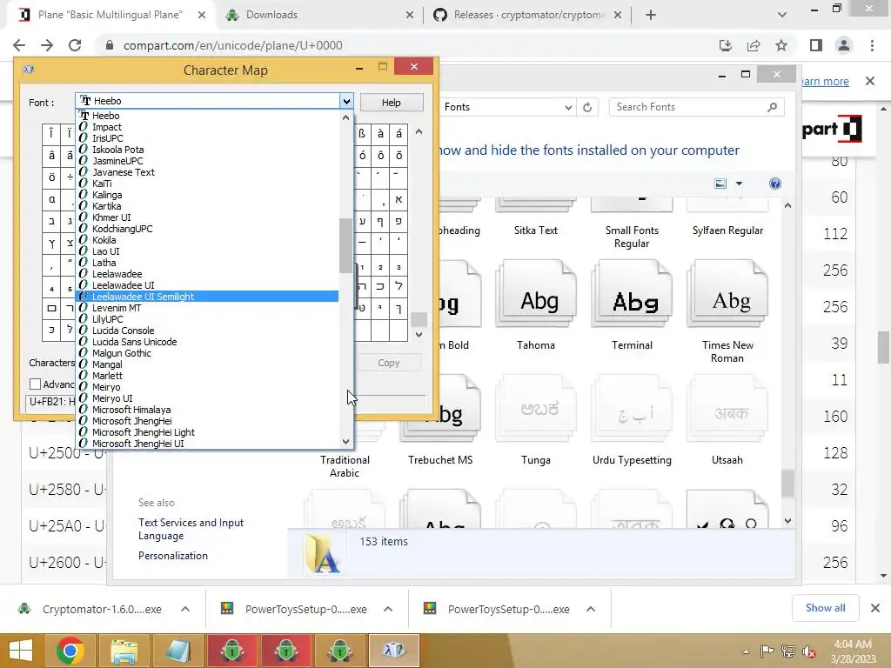Screen dimensions: 891x668
Task: Bookmark this page with the star icon
Action: (781, 45)
